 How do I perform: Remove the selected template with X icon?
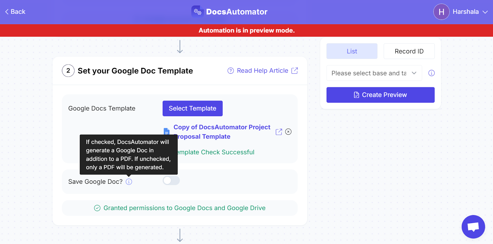pyautogui.click(x=288, y=132)
